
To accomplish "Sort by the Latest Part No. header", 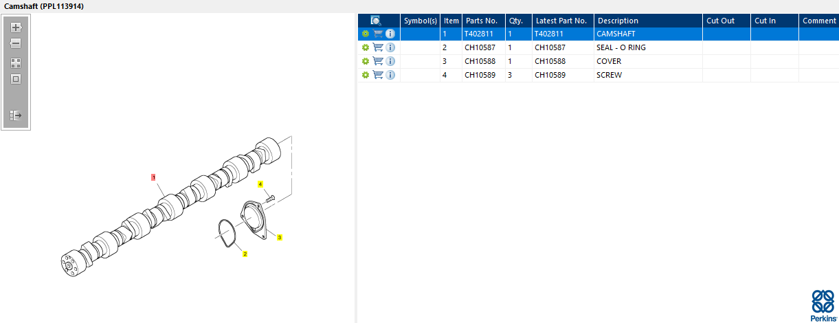I will coord(563,21).
